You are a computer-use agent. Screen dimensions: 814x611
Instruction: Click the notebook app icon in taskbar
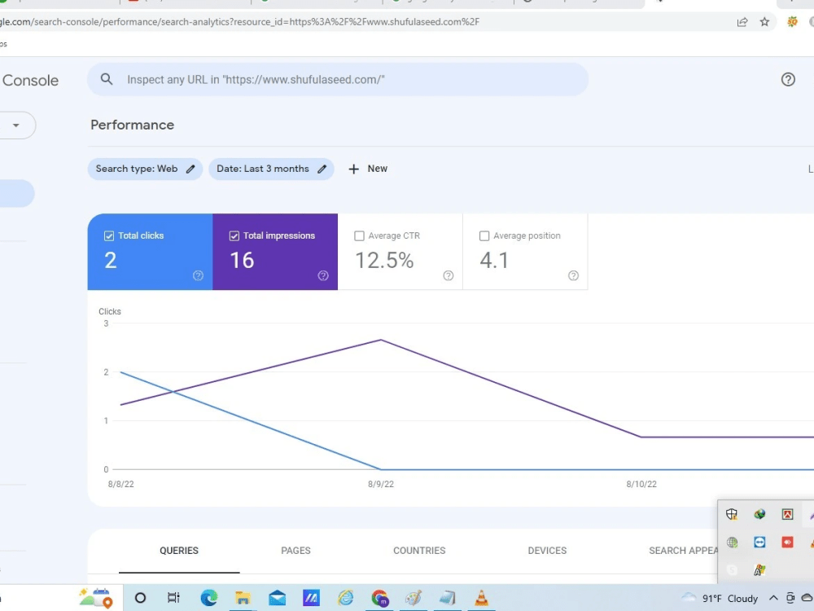click(x=447, y=598)
